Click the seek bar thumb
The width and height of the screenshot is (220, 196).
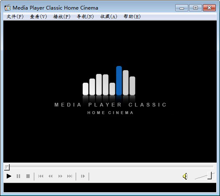7,167
